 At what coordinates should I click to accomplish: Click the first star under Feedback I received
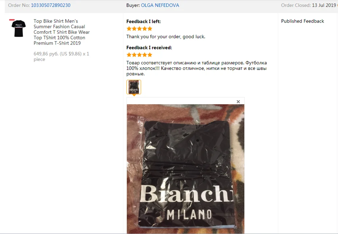click(129, 55)
